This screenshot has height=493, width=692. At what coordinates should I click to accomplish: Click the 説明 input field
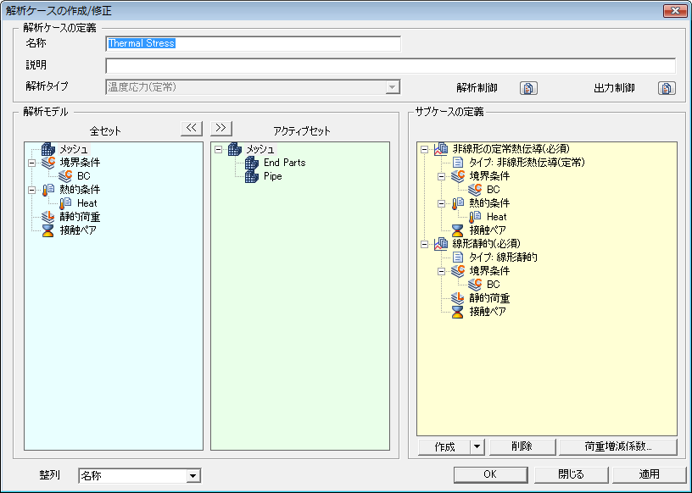[x=391, y=66]
